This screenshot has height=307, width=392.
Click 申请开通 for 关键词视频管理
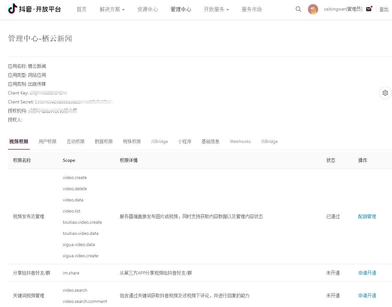pos(367,296)
